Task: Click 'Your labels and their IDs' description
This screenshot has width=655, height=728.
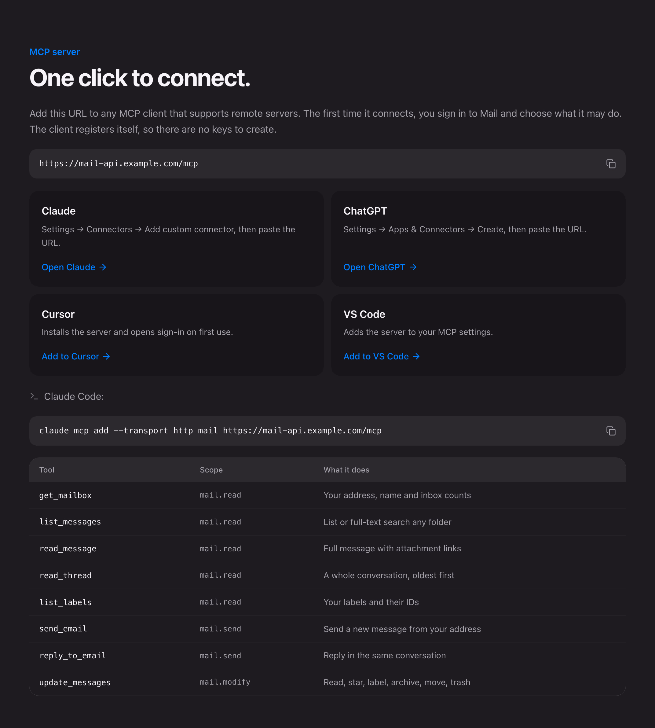Action: (x=371, y=602)
